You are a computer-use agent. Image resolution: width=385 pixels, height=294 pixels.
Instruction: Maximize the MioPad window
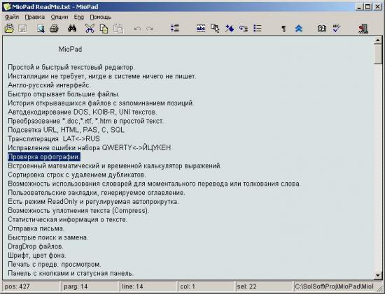point(367,6)
